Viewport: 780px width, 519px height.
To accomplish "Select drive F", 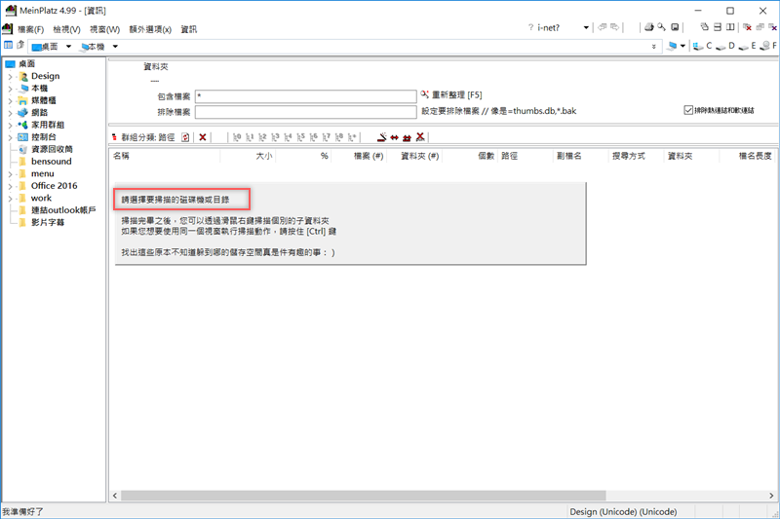I will coord(769,46).
